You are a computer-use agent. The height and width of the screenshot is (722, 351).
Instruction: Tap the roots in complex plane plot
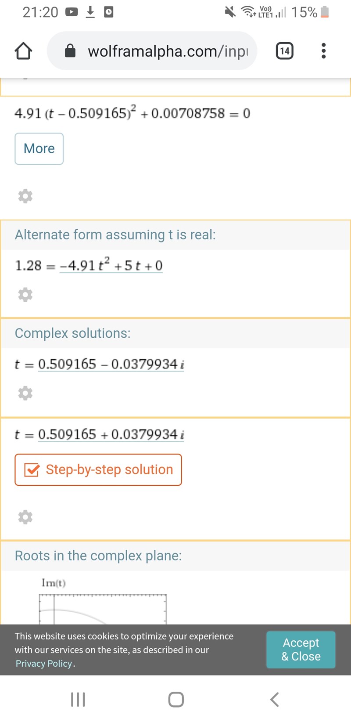pos(103,608)
